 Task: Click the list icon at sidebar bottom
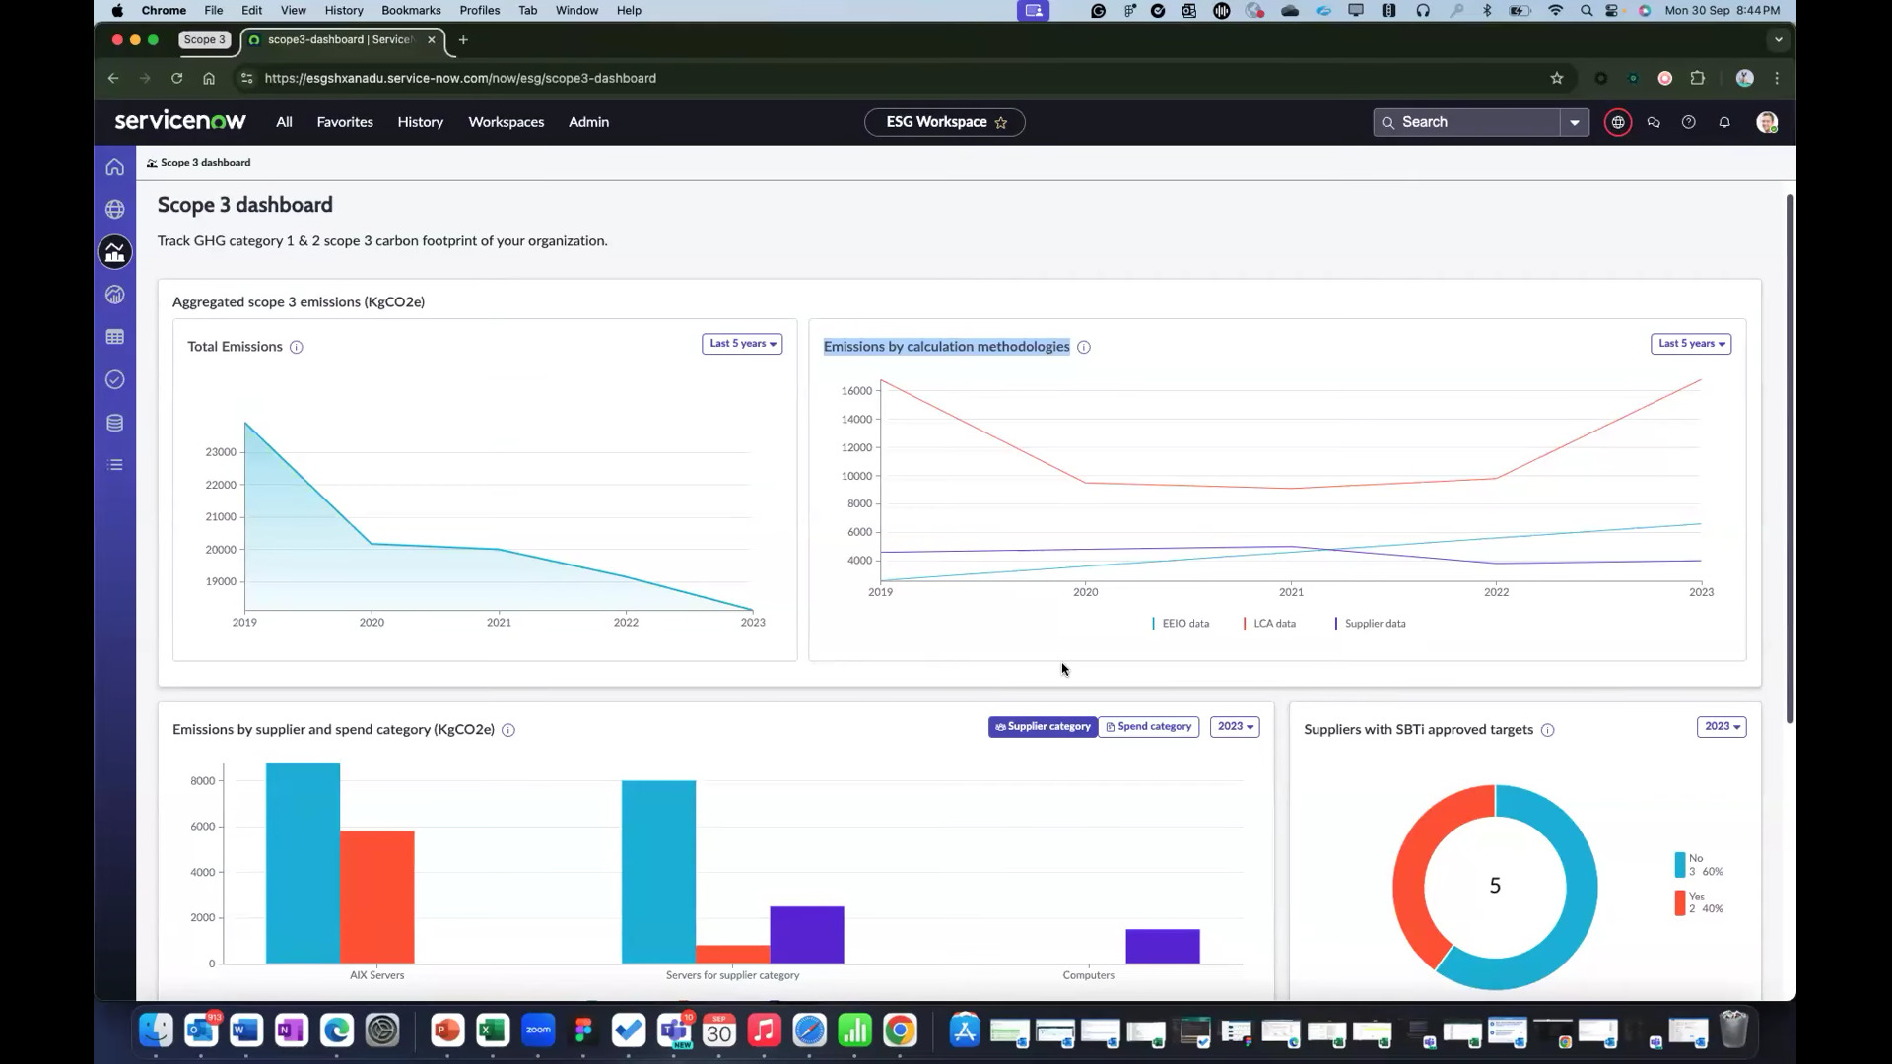click(115, 464)
